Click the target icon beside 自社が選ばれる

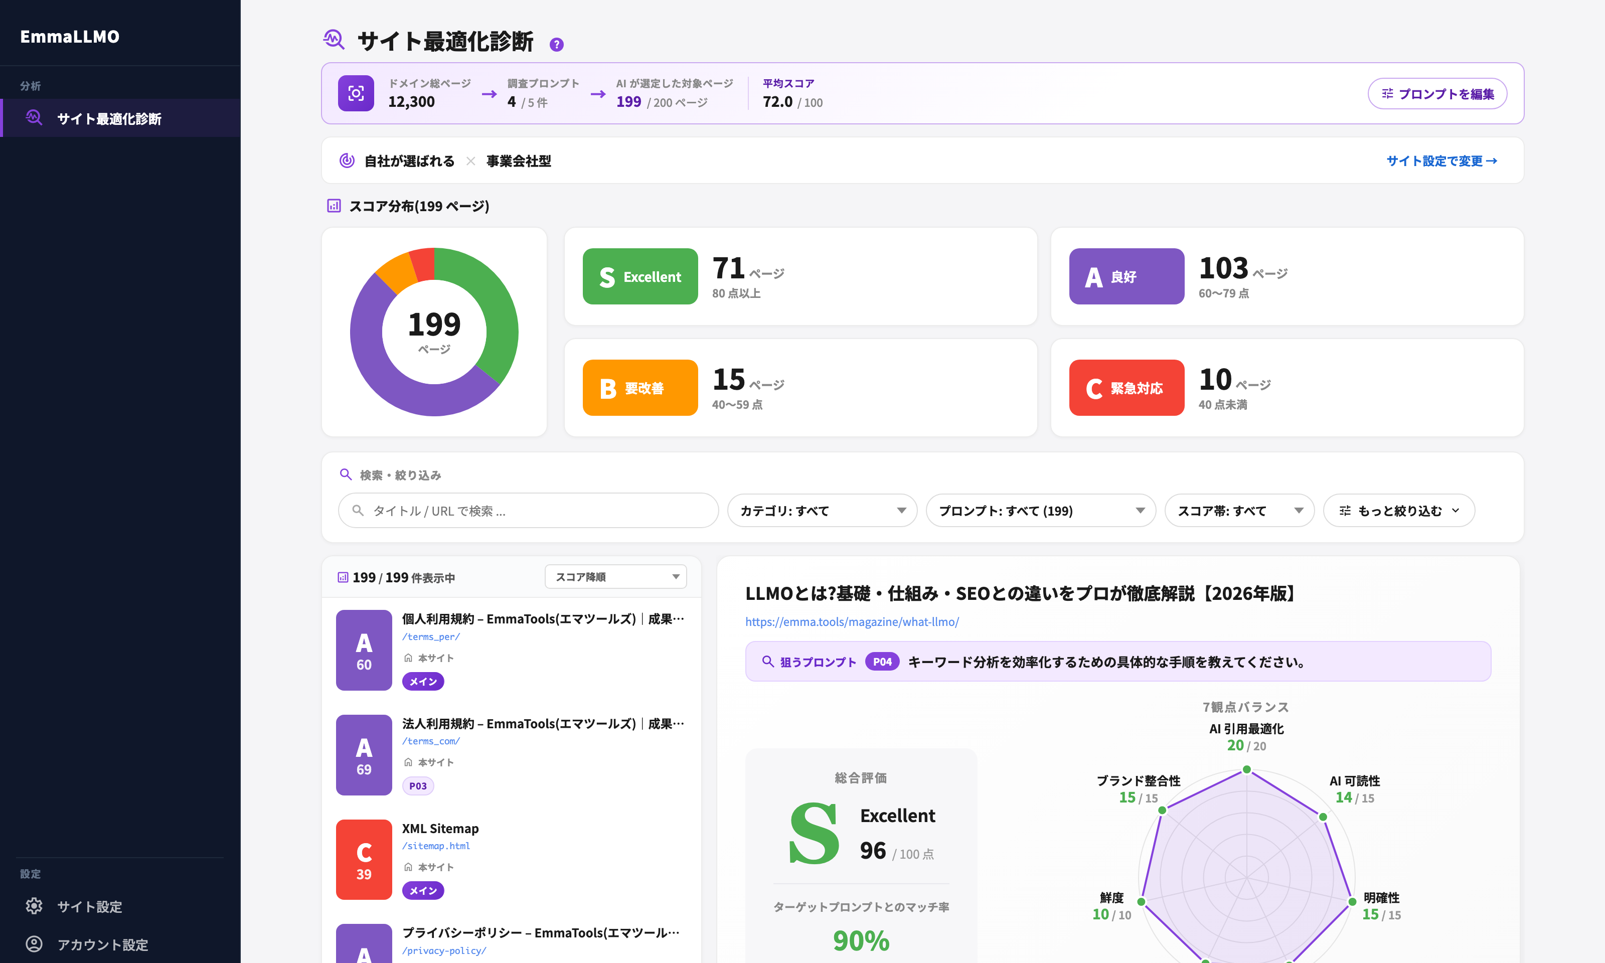[347, 160]
